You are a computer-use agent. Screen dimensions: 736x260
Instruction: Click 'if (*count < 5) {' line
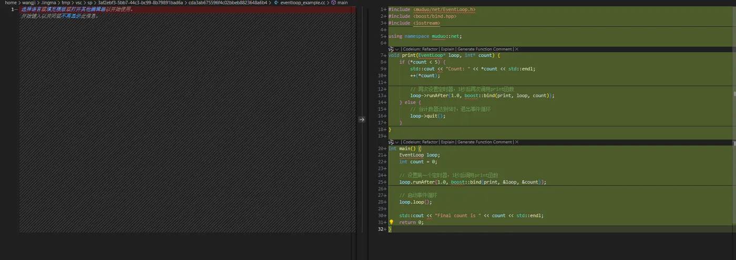(x=422, y=62)
